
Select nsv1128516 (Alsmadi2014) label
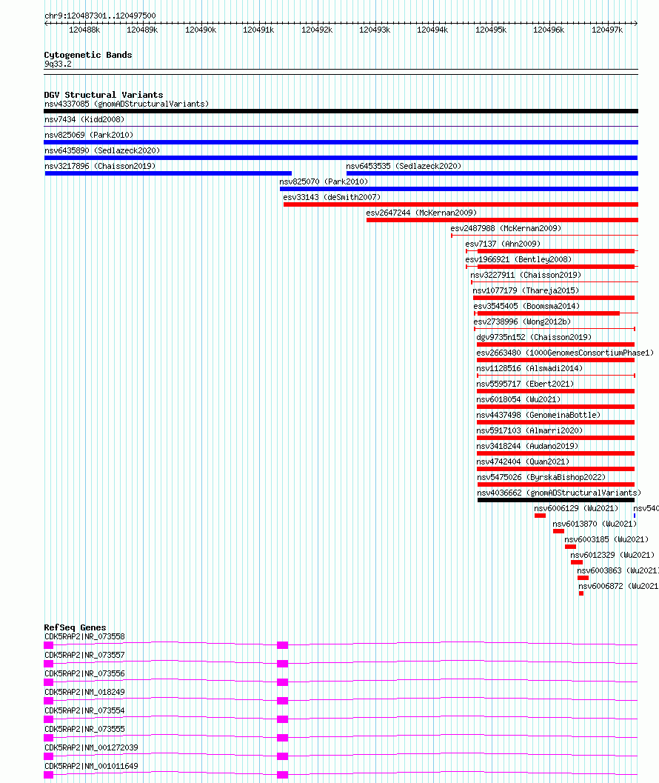(529, 368)
